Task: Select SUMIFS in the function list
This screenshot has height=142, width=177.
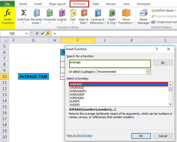Action: coord(118,101)
